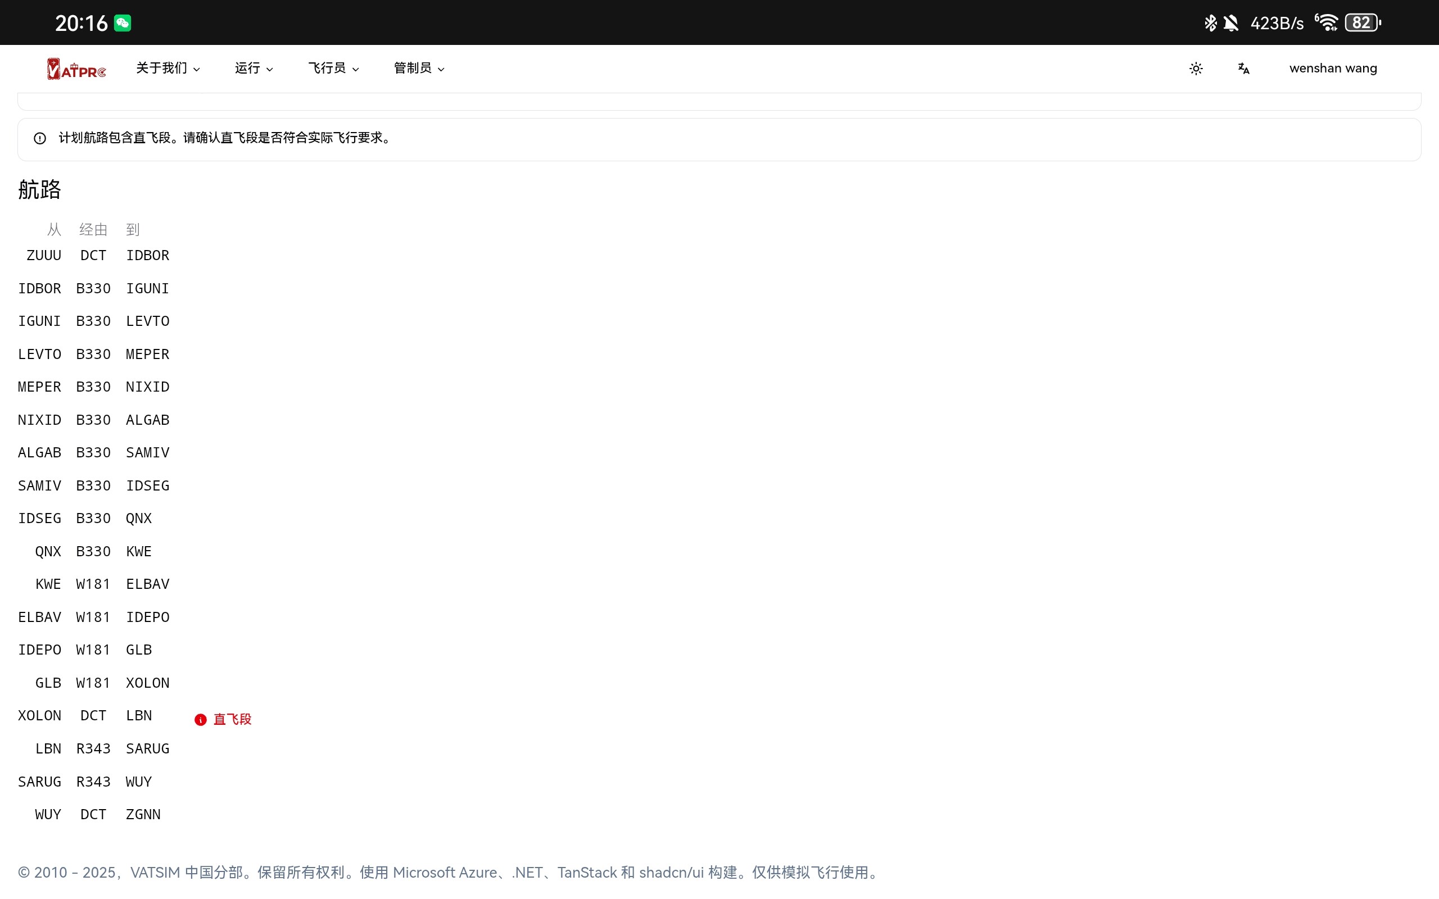
Task: Select the ZUUU waypoint in the route table
Action: click(x=44, y=255)
